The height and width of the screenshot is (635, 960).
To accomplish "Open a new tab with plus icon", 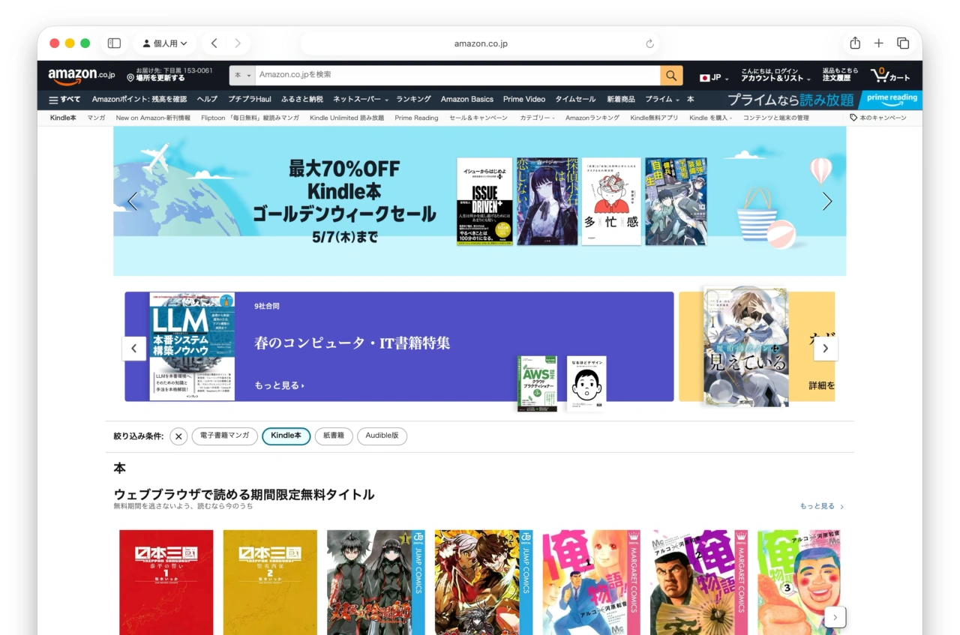I will (879, 43).
